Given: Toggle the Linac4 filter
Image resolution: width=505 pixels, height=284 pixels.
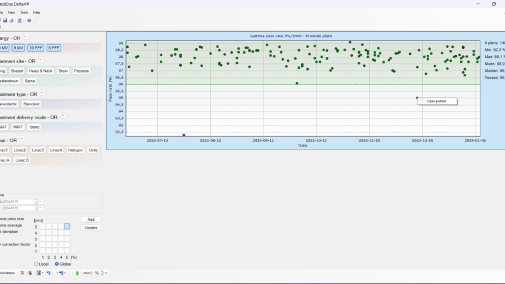Looking at the screenshot, I should click(56, 150).
